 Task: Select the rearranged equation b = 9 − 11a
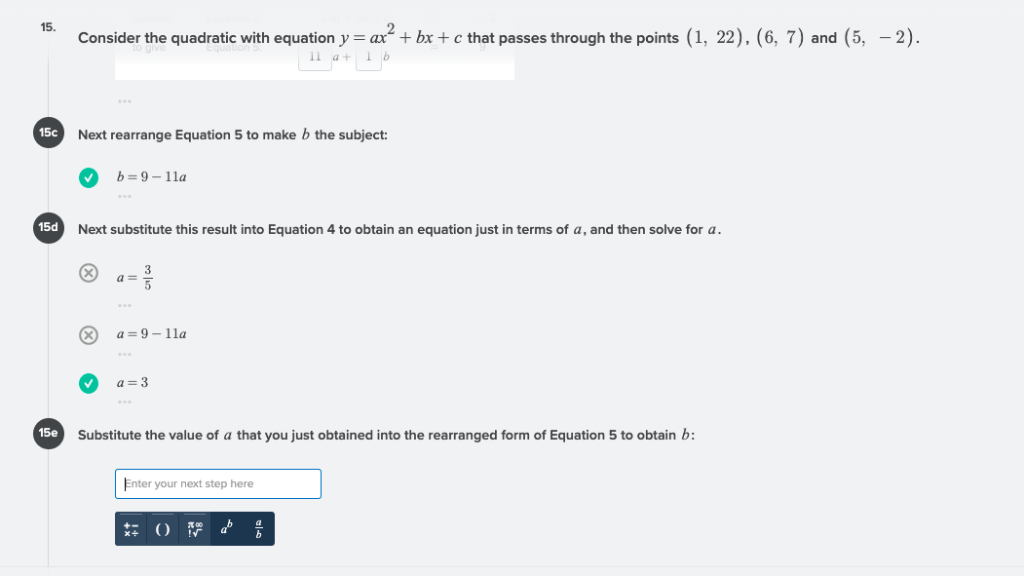click(151, 177)
